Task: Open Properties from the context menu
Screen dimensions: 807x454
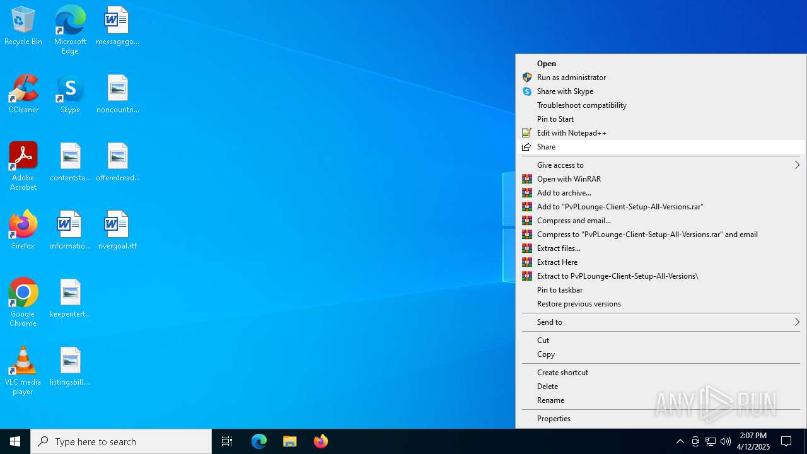Action: pyautogui.click(x=661, y=418)
